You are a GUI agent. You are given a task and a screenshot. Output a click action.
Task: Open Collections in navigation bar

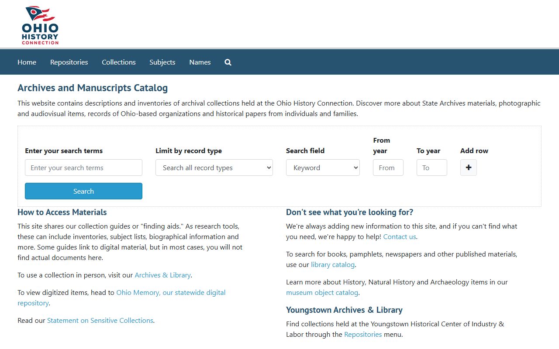click(x=119, y=62)
